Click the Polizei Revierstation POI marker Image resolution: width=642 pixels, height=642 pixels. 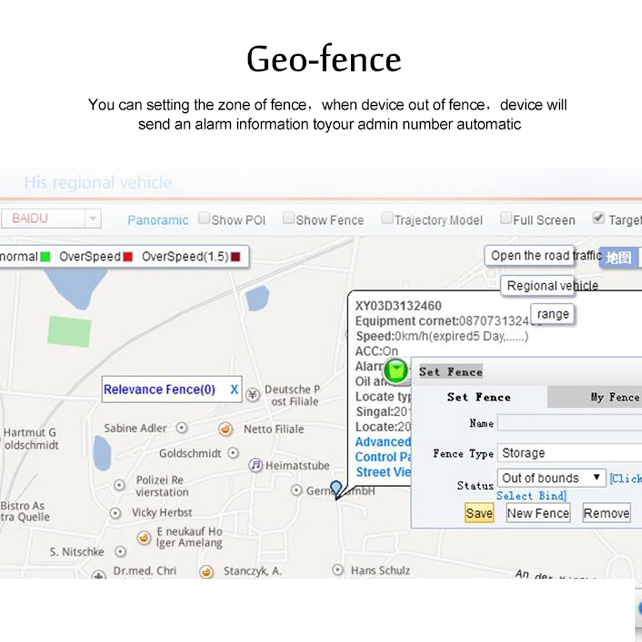click(119, 485)
